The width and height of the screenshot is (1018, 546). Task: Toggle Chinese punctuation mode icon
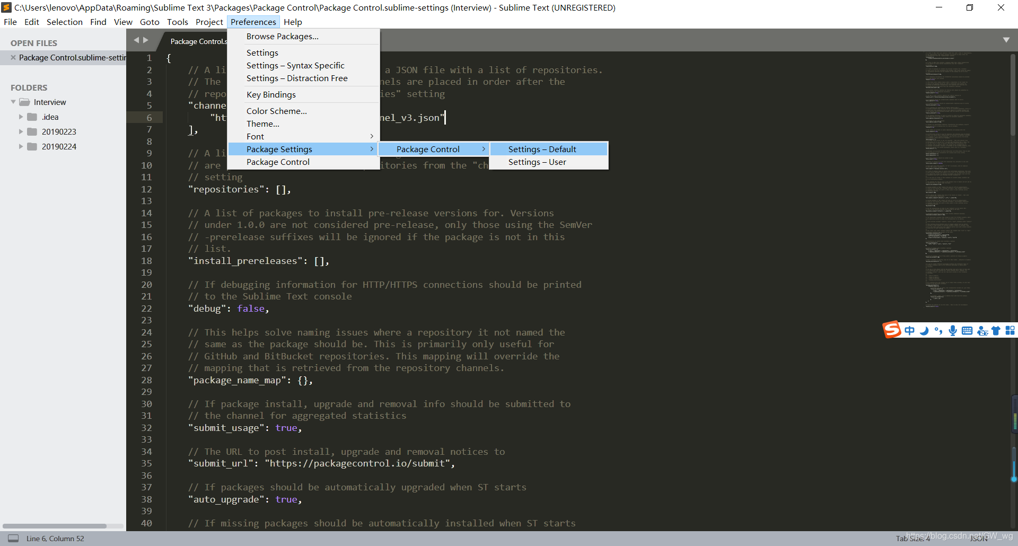tap(938, 331)
